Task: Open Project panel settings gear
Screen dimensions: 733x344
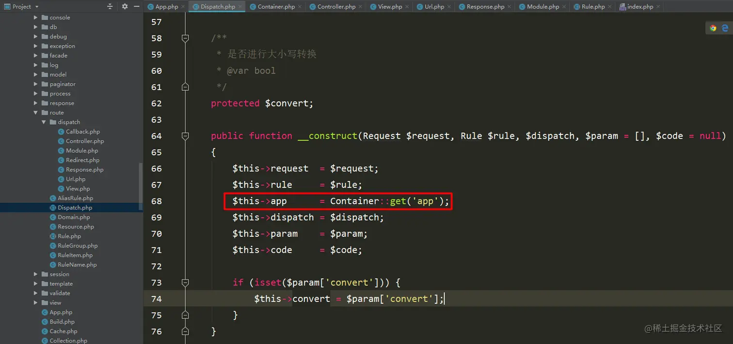Action: (x=125, y=6)
